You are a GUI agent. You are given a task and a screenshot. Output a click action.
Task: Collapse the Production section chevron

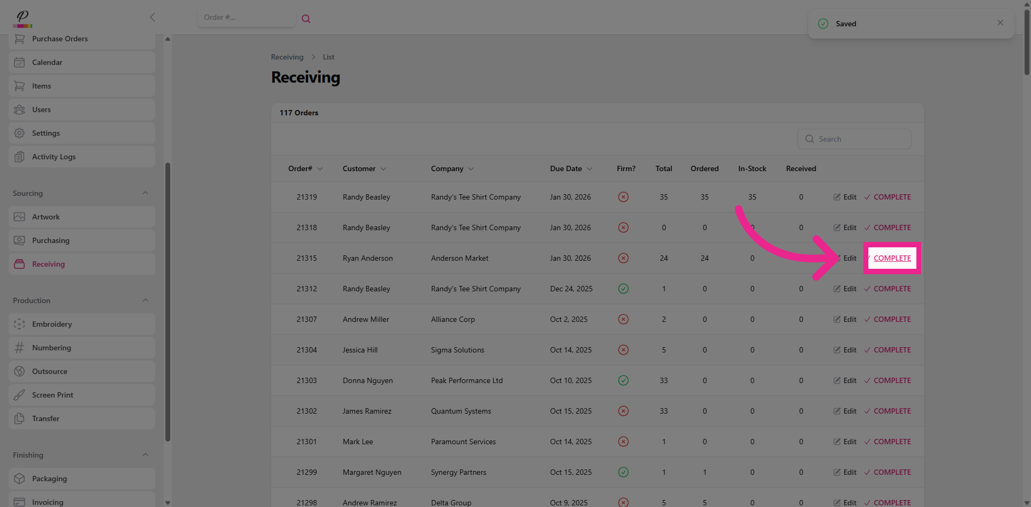pos(146,300)
